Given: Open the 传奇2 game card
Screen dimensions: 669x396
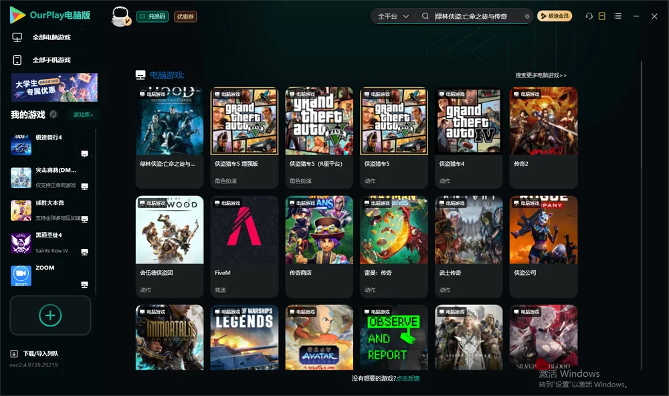Looking at the screenshot, I should (x=543, y=137).
